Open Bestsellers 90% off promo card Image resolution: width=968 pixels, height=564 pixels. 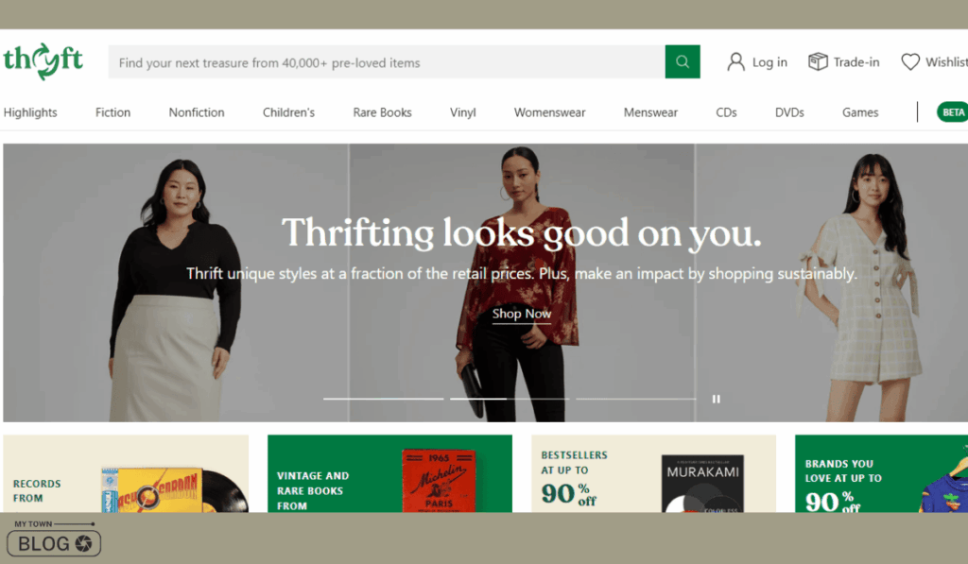tap(654, 474)
